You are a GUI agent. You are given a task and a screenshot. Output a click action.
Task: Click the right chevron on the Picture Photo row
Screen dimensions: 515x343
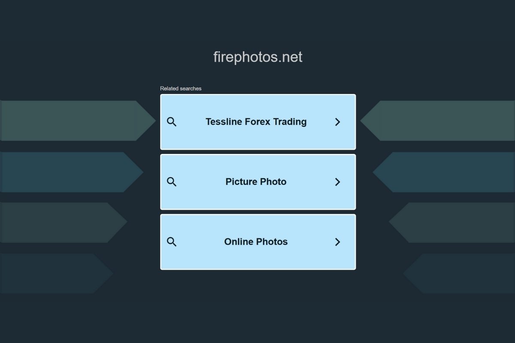click(x=337, y=182)
